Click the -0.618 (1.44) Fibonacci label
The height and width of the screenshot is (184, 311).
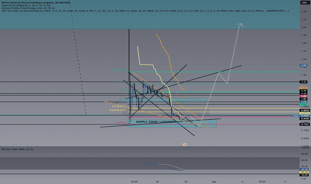(x=119, y=70)
